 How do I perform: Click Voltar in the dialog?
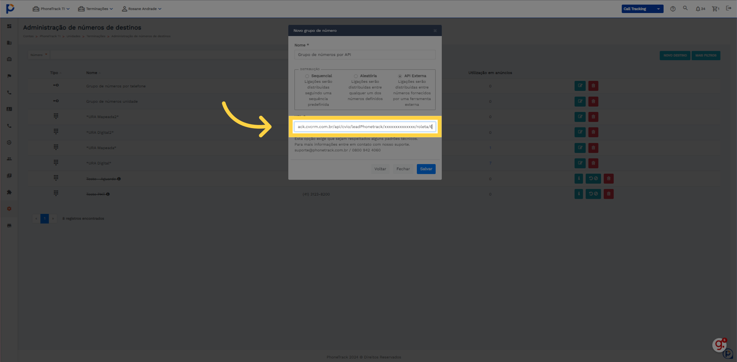[380, 169]
